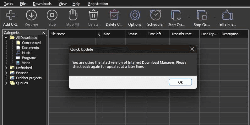Sort by the Size column header
Viewport: 250px width, 125px height.
pyautogui.click(x=114, y=34)
